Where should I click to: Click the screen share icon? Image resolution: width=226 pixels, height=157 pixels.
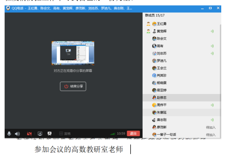point(40,134)
